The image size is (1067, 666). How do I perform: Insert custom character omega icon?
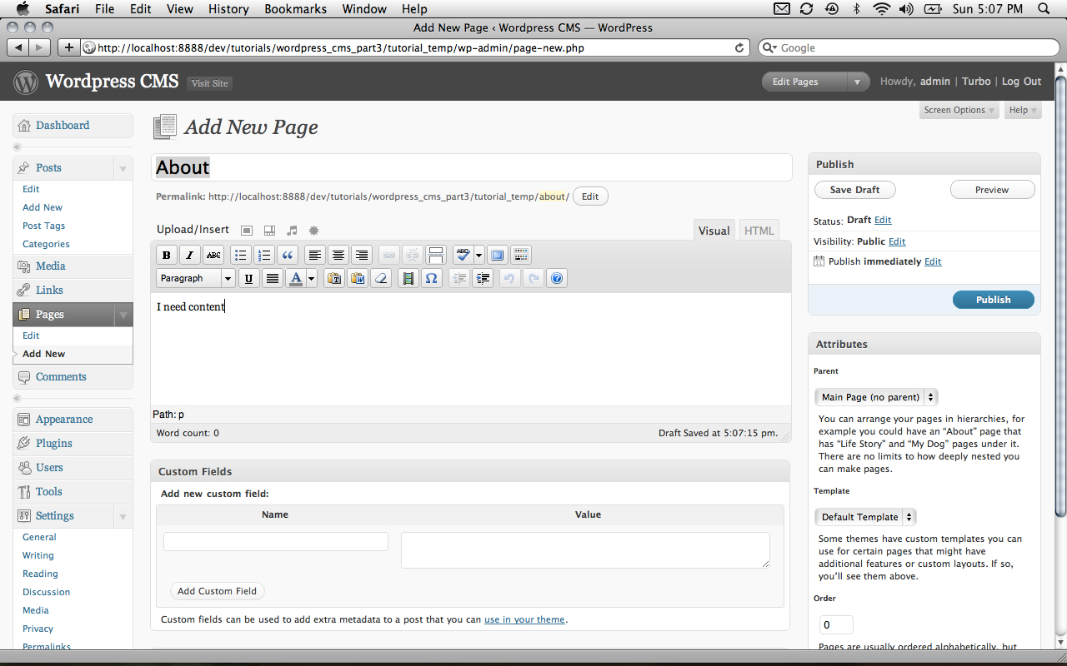click(431, 278)
